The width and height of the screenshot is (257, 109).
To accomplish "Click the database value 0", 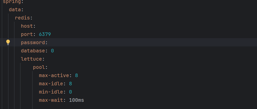I will [52, 51].
